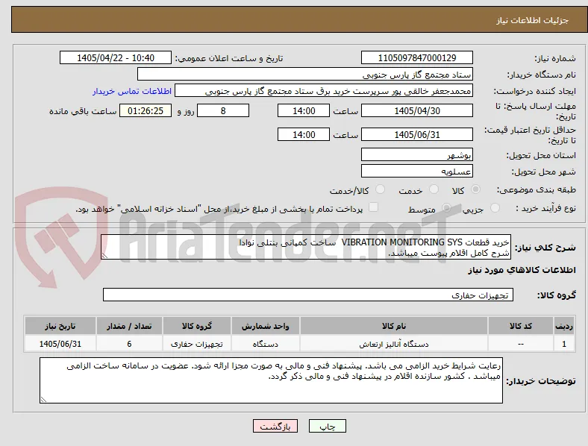
Task: Click the buyer notes text area
Action: 271,380
